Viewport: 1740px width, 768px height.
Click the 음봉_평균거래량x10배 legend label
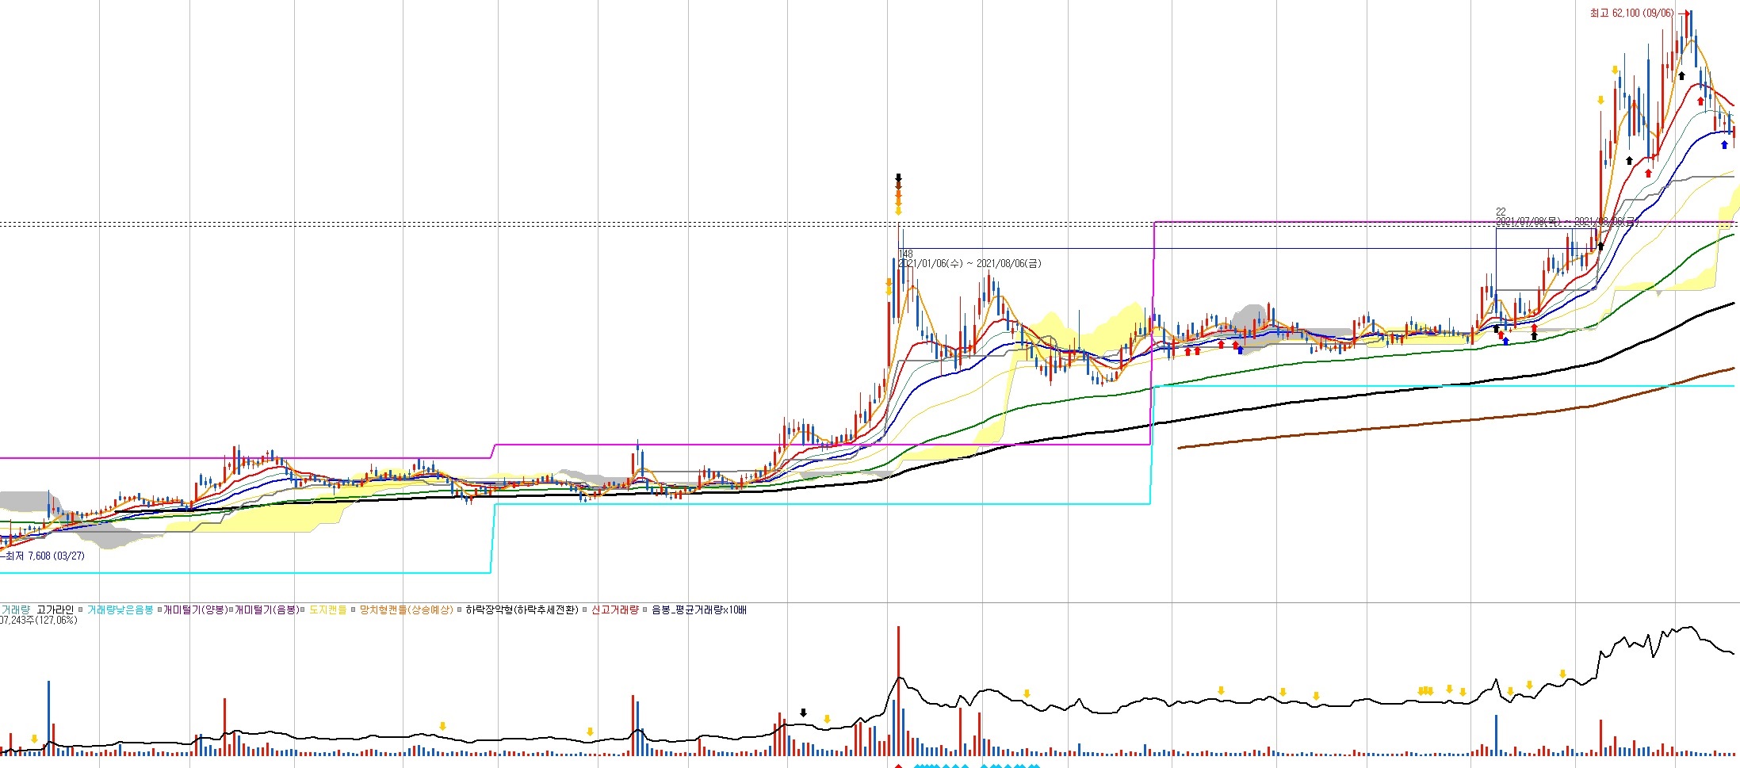(698, 610)
